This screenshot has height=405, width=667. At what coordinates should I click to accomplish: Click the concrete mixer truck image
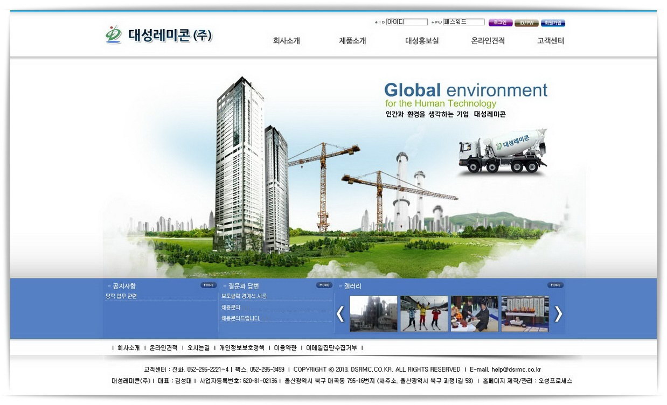click(x=503, y=151)
